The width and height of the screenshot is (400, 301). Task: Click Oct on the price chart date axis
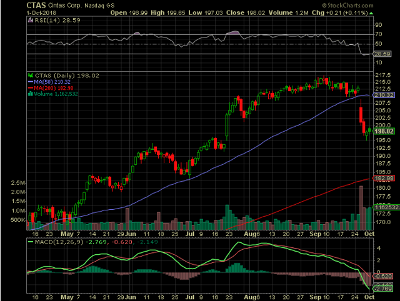[369, 234]
